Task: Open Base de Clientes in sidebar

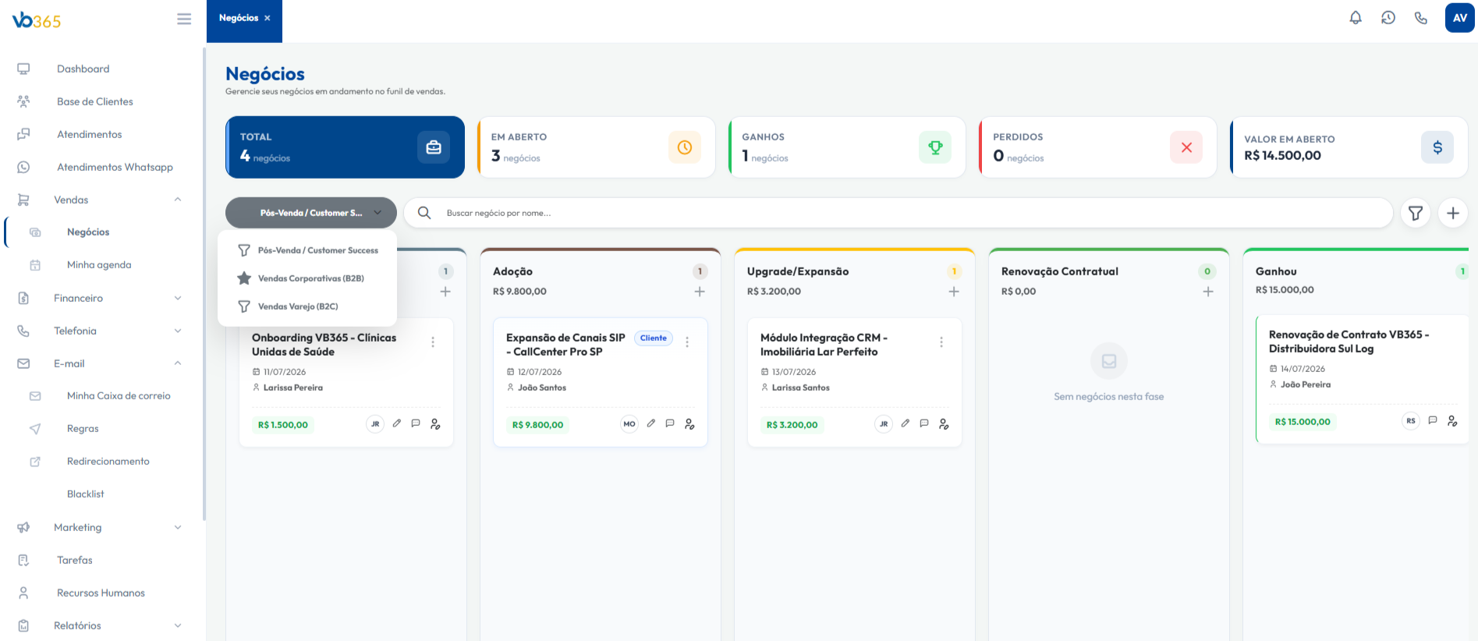Action: pyautogui.click(x=95, y=101)
